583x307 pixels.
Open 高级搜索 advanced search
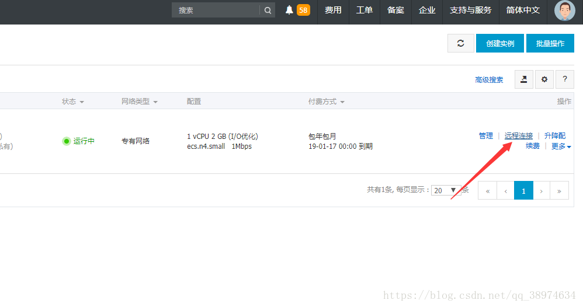point(489,79)
